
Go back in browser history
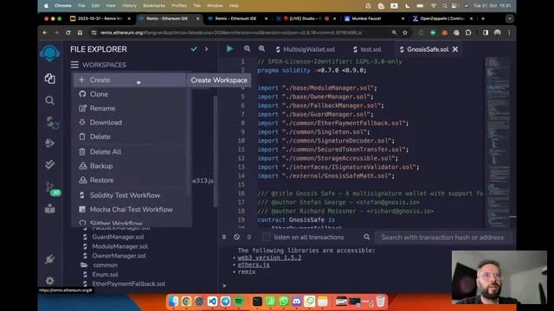click(45, 33)
